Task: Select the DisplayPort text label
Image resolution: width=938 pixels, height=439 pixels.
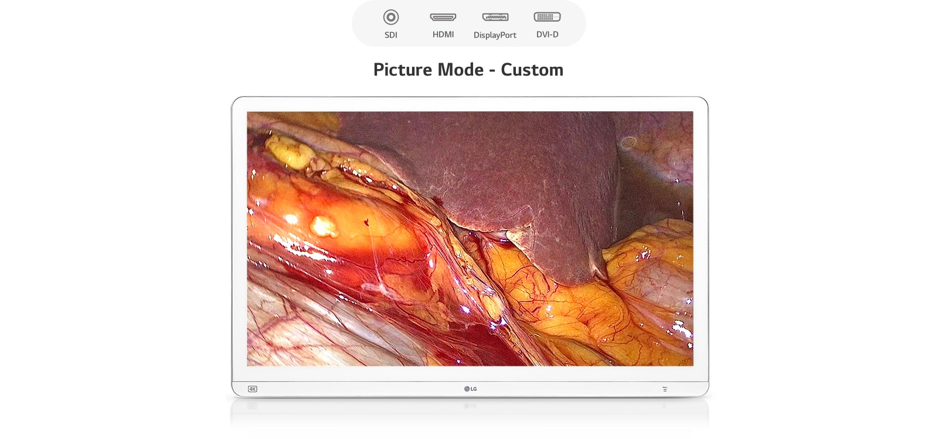Action: pyautogui.click(x=495, y=35)
